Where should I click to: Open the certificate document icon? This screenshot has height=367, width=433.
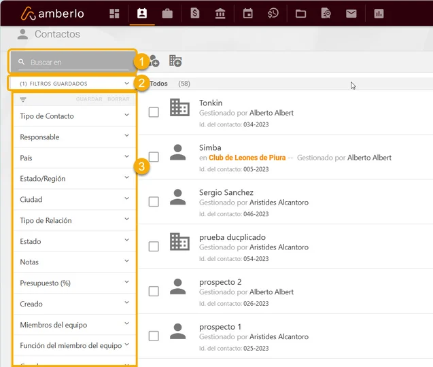[326, 14]
